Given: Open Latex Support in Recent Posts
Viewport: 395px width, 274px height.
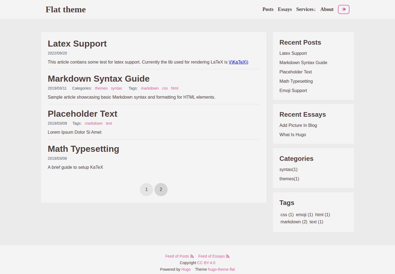Looking at the screenshot, I should tap(293, 53).
